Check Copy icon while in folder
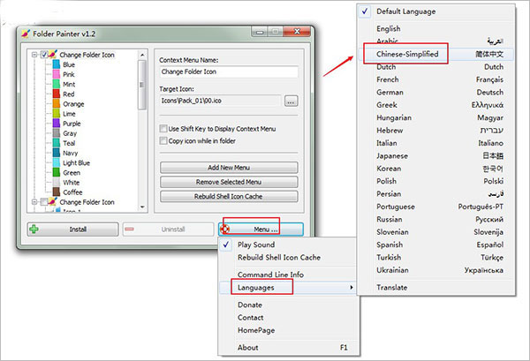The height and width of the screenshot is (361, 530). tap(163, 140)
